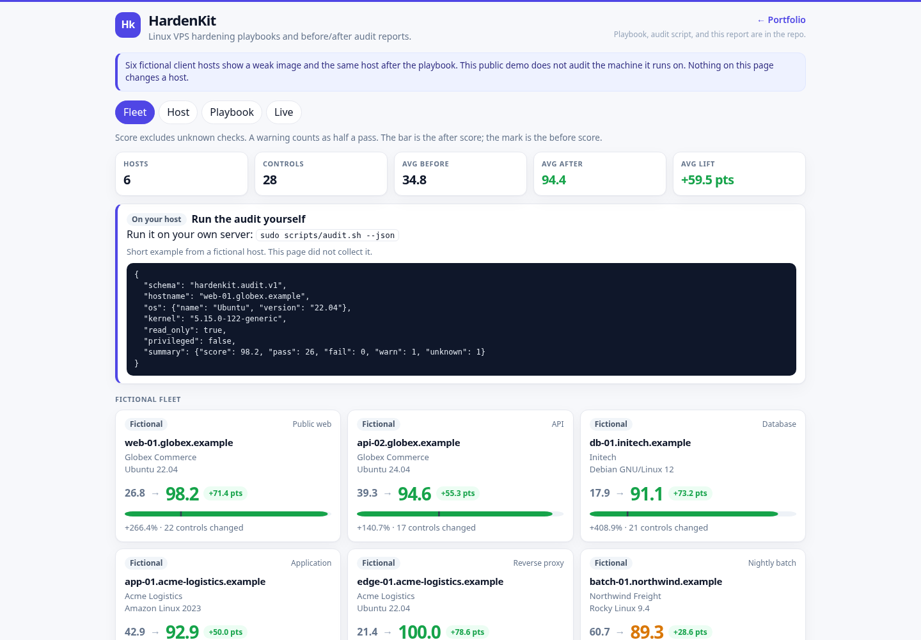Select the AVG AFTER value 94.4
This screenshot has width=921, height=640.
[554, 180]
